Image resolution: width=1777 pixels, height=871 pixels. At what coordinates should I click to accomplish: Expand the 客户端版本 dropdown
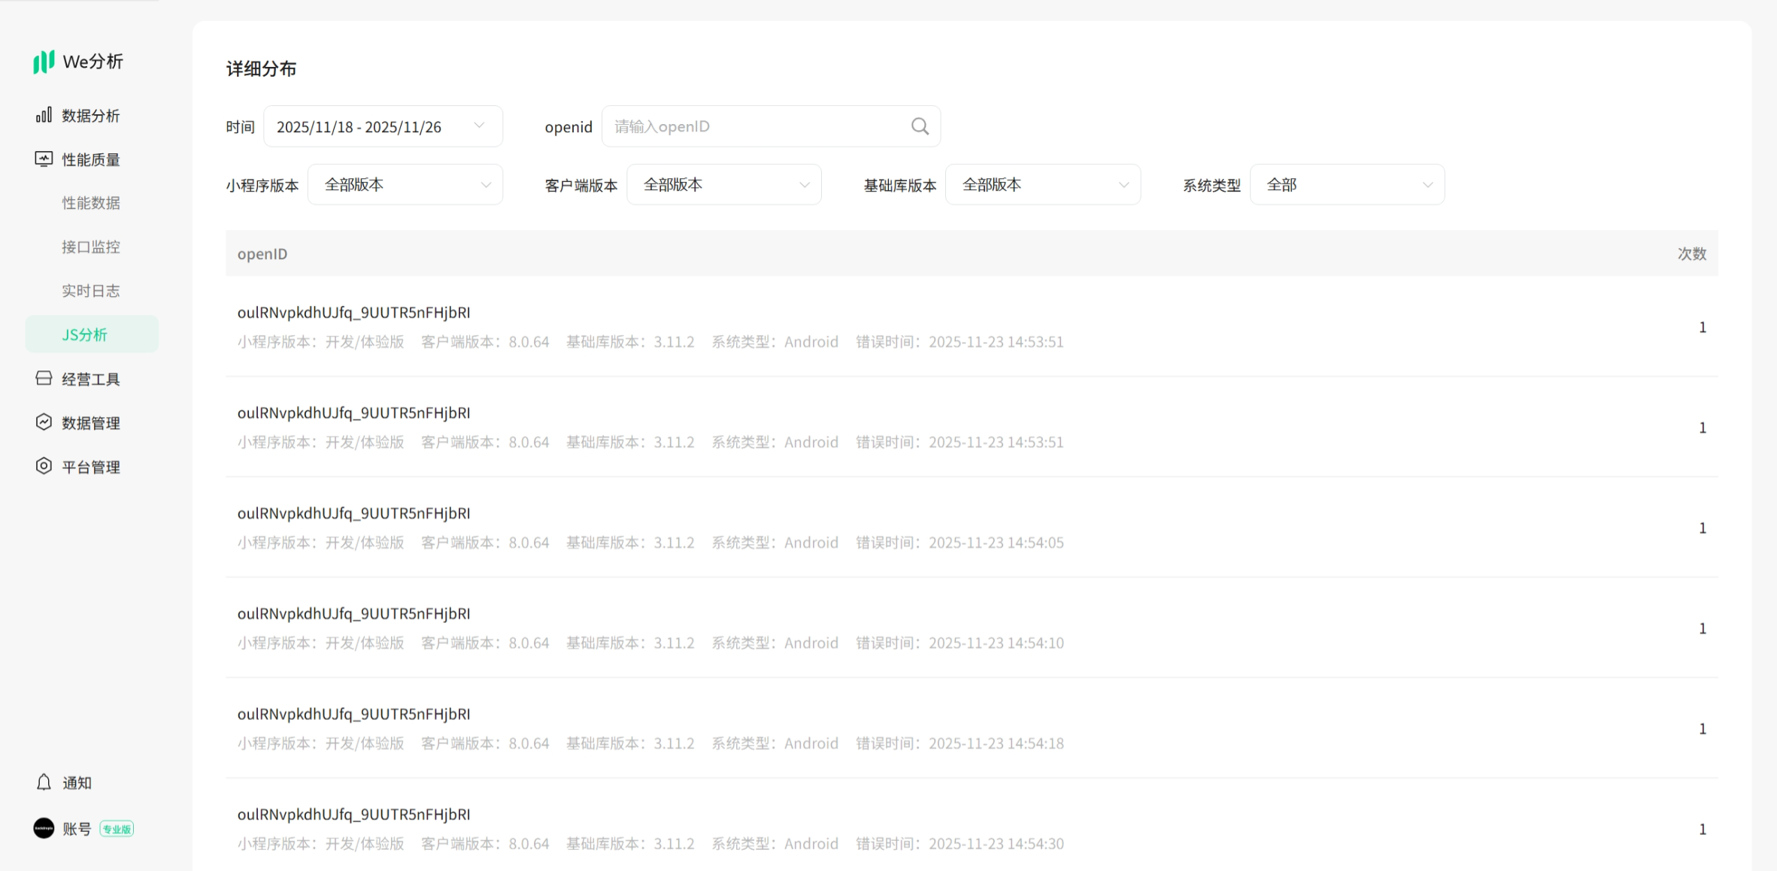(723, 185)
